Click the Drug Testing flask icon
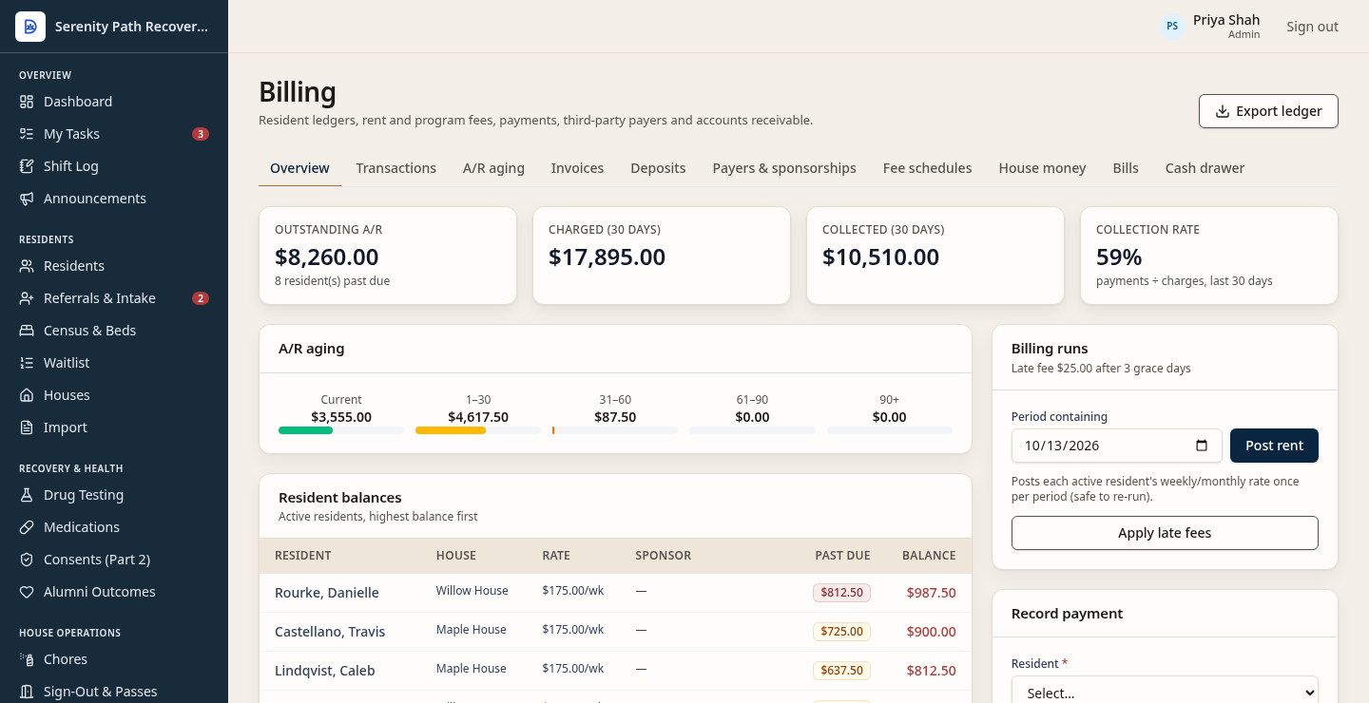 click(x=27, y=495)
